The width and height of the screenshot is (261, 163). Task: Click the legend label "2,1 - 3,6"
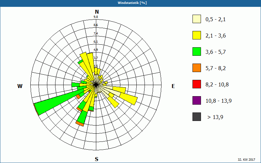pyautogui.click(x=216, y=36)
